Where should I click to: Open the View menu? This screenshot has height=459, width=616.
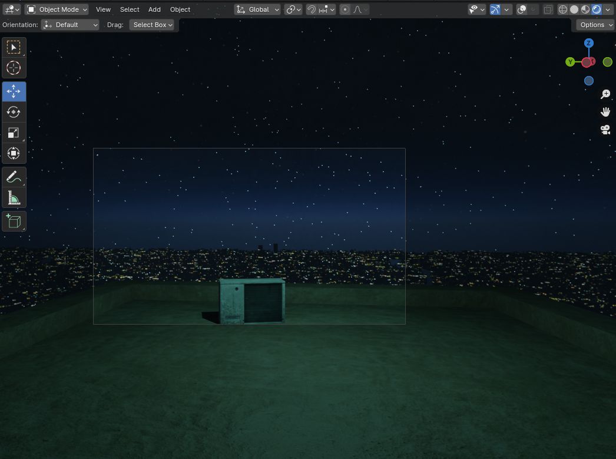click(103, 9)
